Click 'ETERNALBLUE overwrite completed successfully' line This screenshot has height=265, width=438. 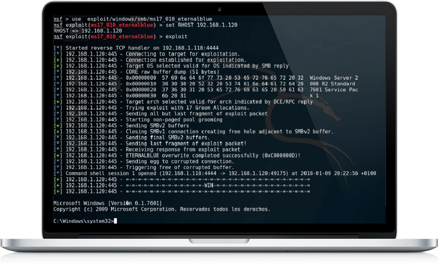(177, 155)
